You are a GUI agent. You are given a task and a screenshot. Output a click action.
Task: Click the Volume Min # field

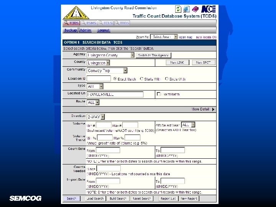103,125
